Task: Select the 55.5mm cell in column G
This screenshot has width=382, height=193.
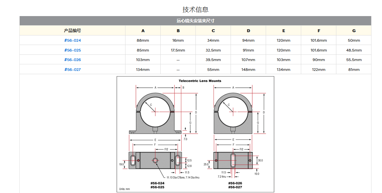Action: 354,60
